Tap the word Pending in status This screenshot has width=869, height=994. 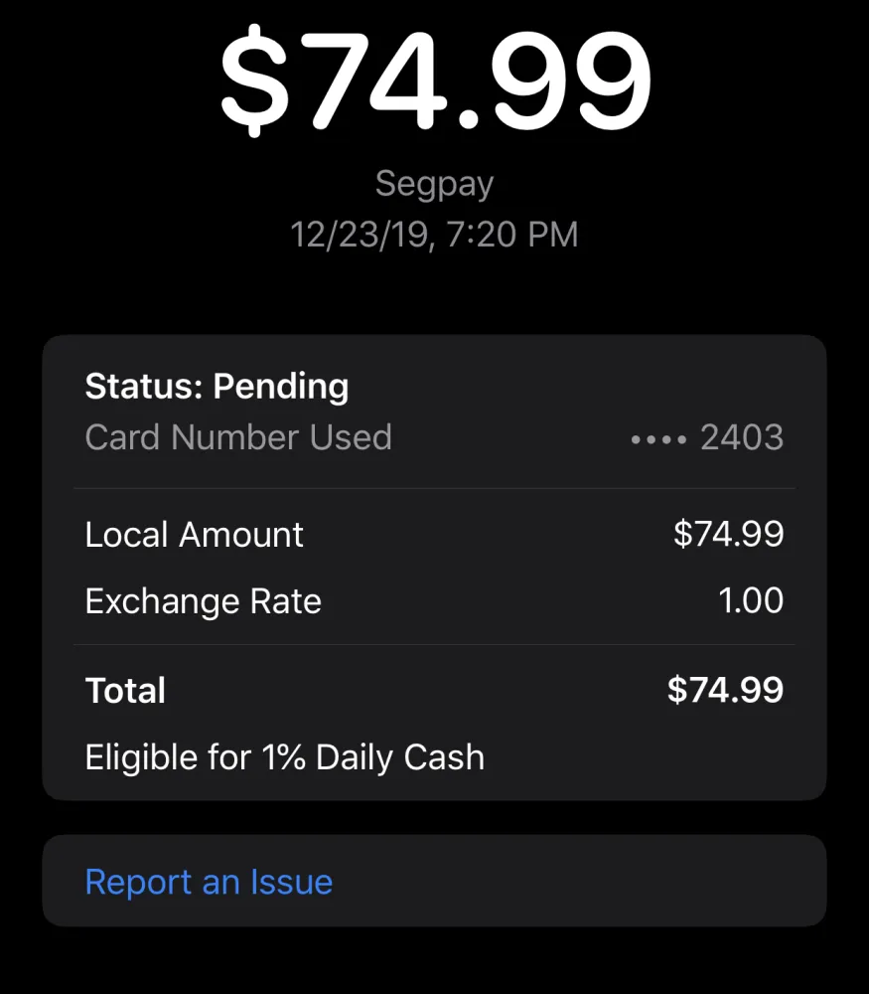pyautogui.click(x=281, y=386)
